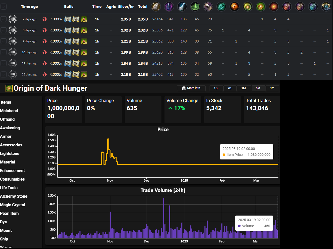
Task: Click the Buffs column header
Action: point(69,7)
